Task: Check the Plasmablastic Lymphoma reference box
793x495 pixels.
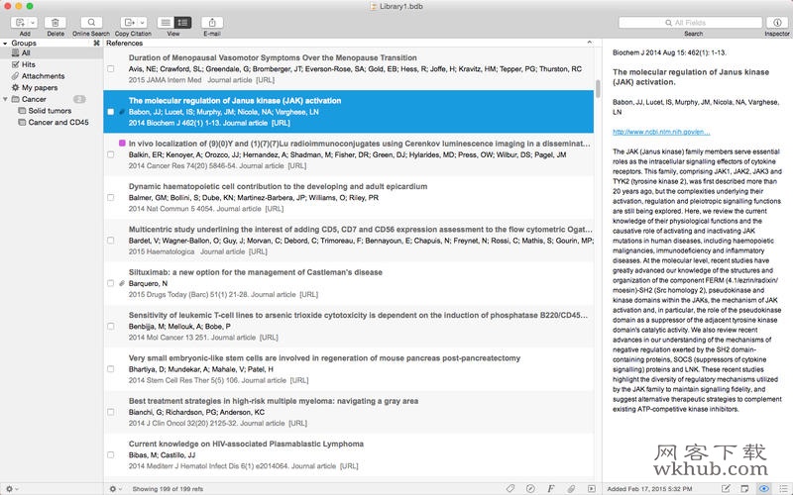Action: (111, 455)
